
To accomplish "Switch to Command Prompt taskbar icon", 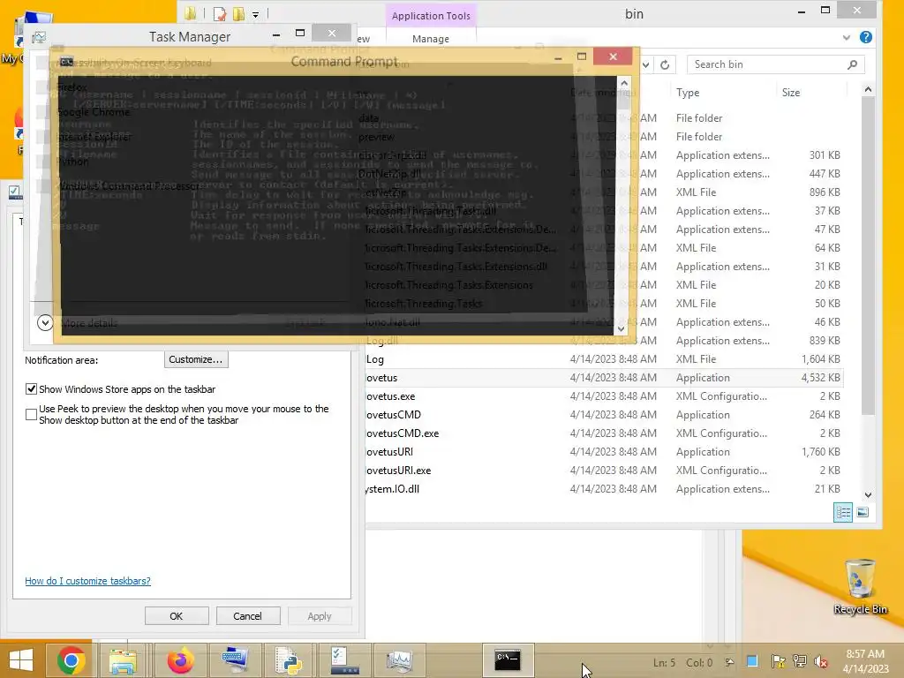I will [508, 660].
